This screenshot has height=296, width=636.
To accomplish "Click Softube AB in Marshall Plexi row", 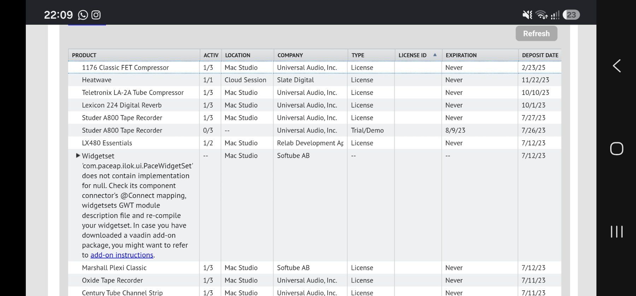I will pyautogui.click(x=293, y=268).
